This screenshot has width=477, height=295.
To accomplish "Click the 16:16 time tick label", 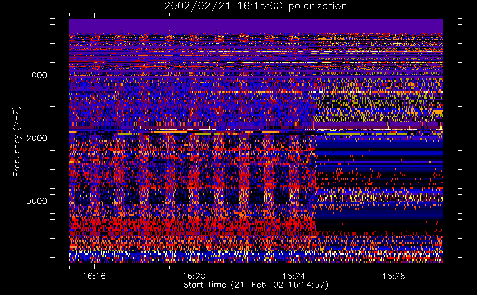I will [x=94, y=276].
